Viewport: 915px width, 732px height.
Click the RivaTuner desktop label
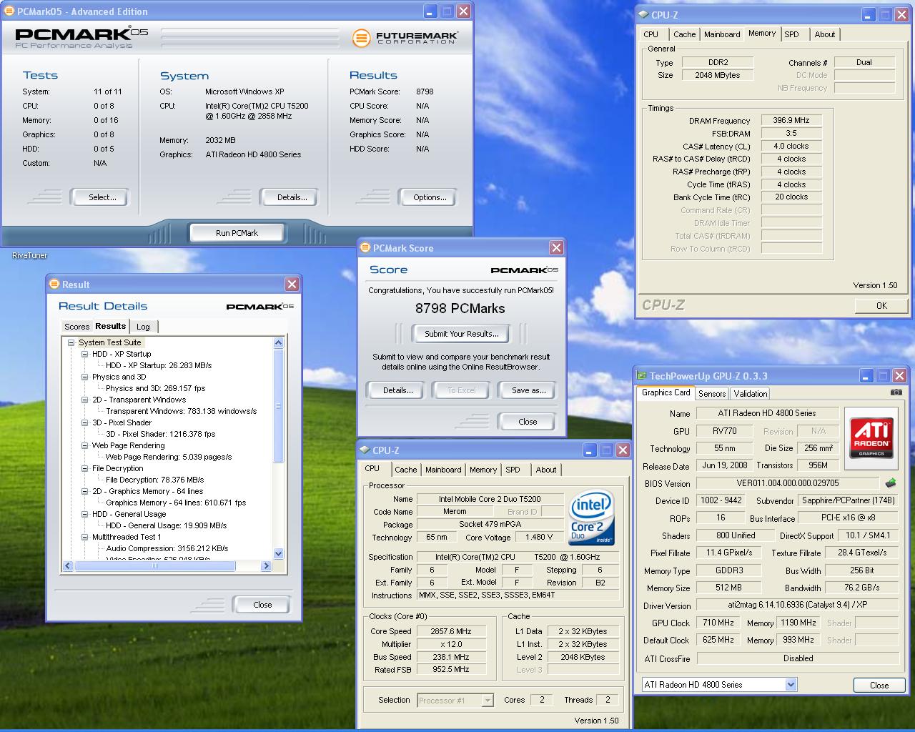30,255
